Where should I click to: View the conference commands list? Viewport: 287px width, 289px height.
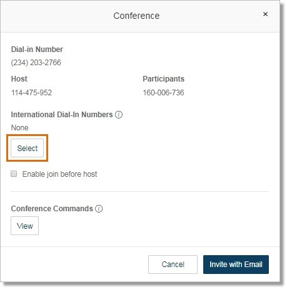(x=25, y=226)
